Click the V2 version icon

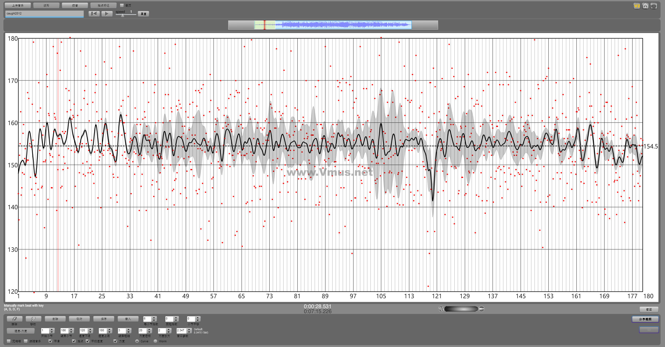[637, 6]
